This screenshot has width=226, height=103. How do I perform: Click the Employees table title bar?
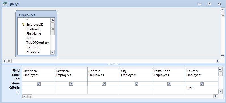click(x=36, y=15)
